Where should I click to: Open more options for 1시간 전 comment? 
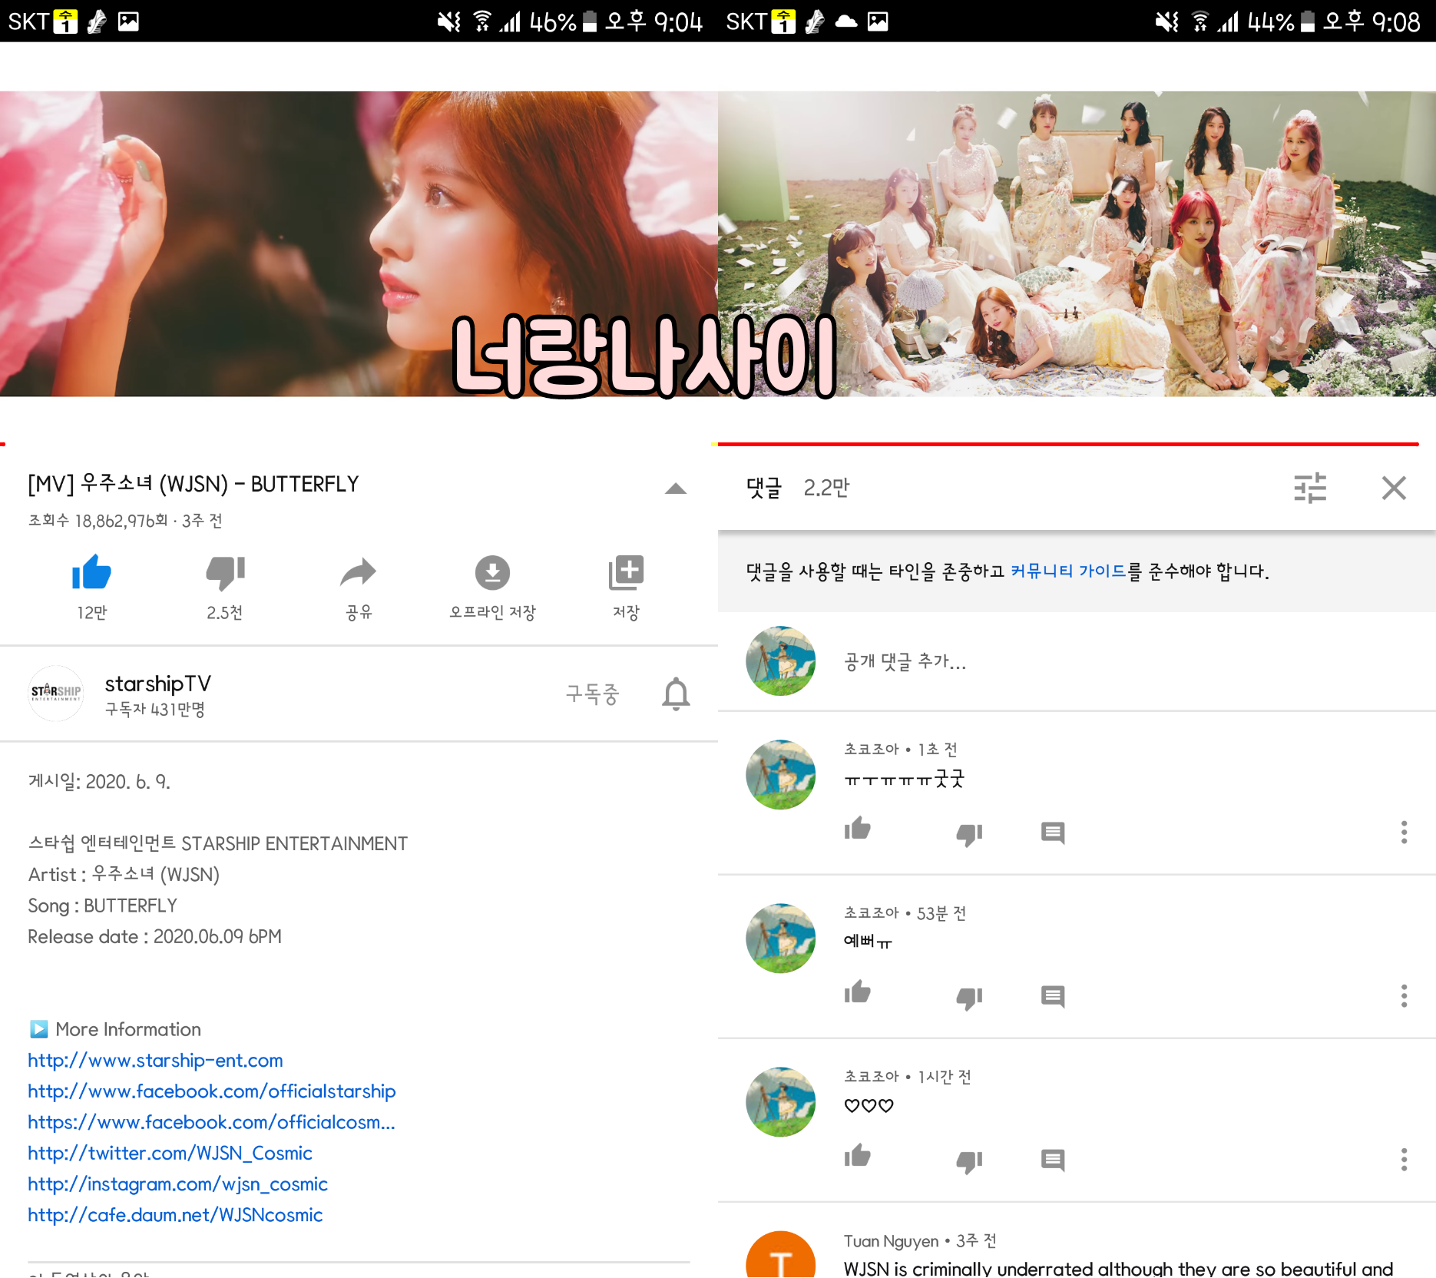click(1404, 1160)
